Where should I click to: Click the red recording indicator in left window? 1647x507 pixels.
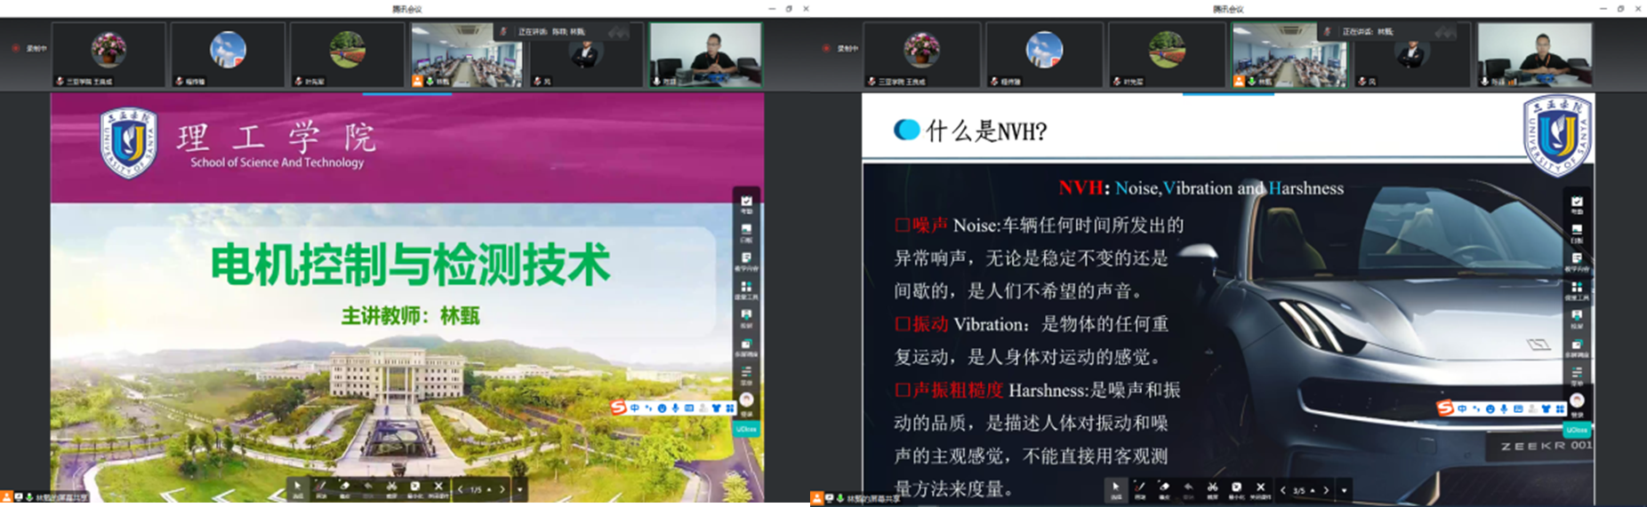click(x=16, y=48)
